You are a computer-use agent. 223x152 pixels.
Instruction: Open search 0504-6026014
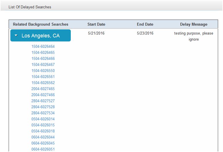(43, 119)
